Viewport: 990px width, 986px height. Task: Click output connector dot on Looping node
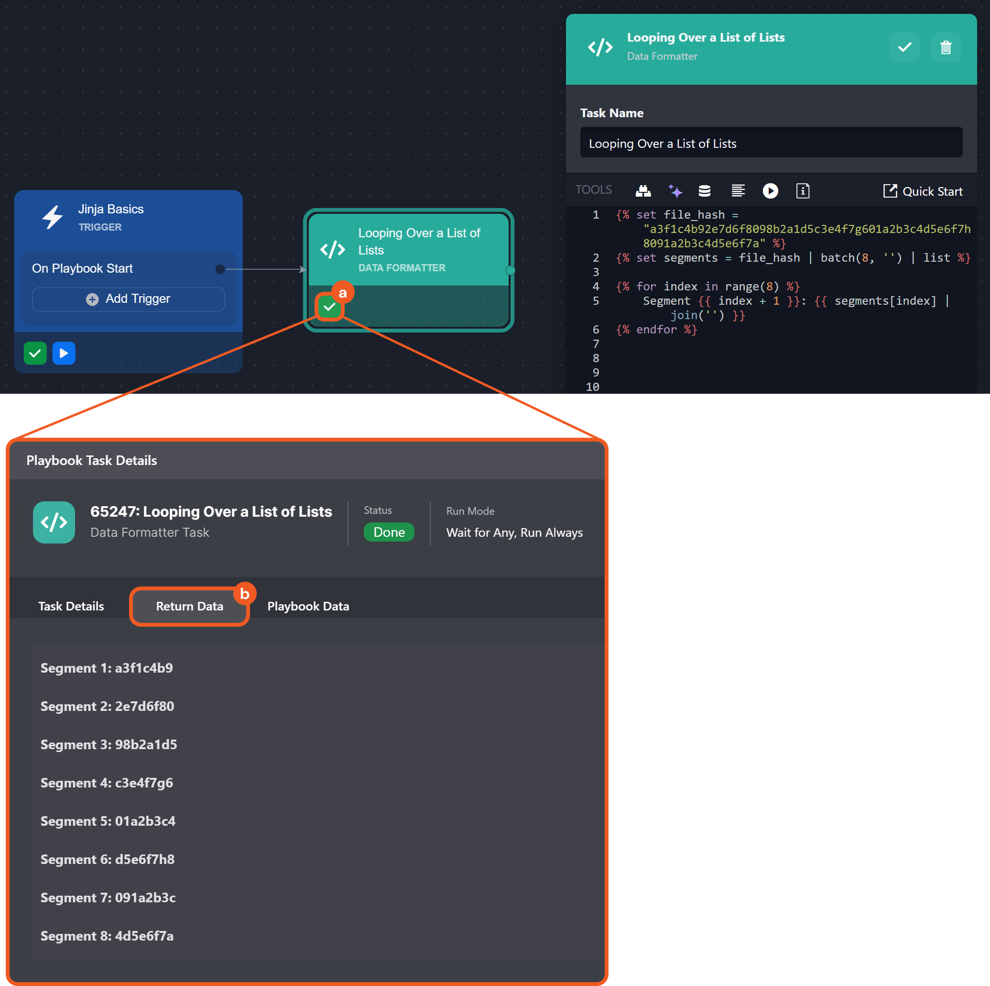click(x=511, y=270)
